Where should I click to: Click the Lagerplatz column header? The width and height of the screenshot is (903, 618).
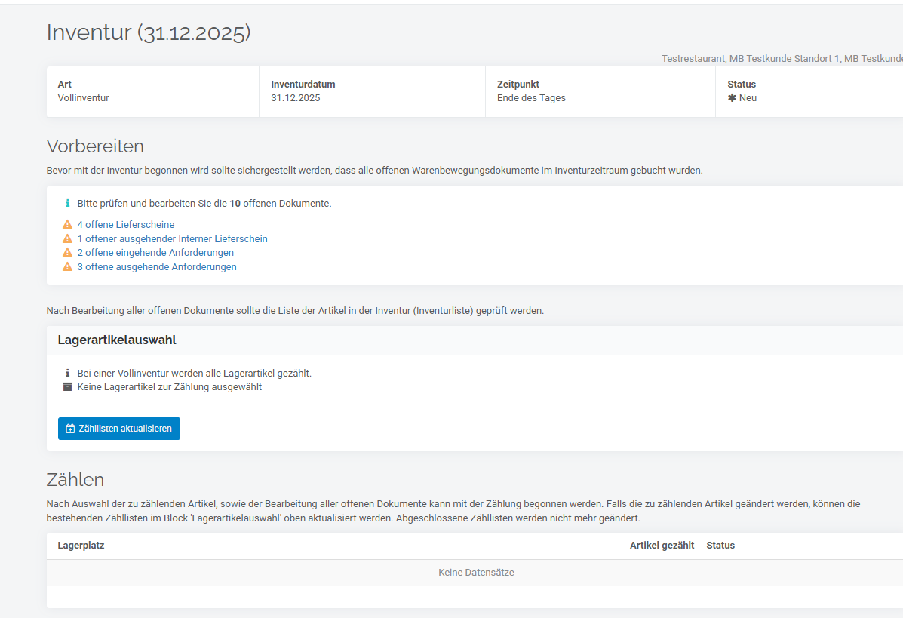(81, 546)
